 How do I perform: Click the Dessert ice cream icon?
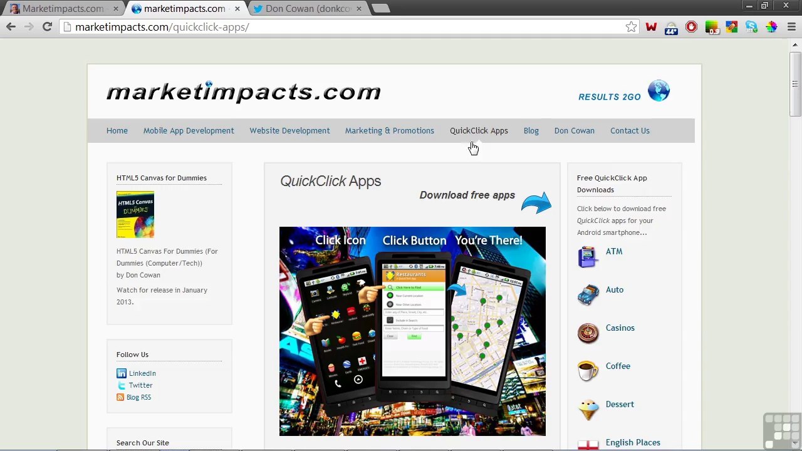[x=588, y=410]
